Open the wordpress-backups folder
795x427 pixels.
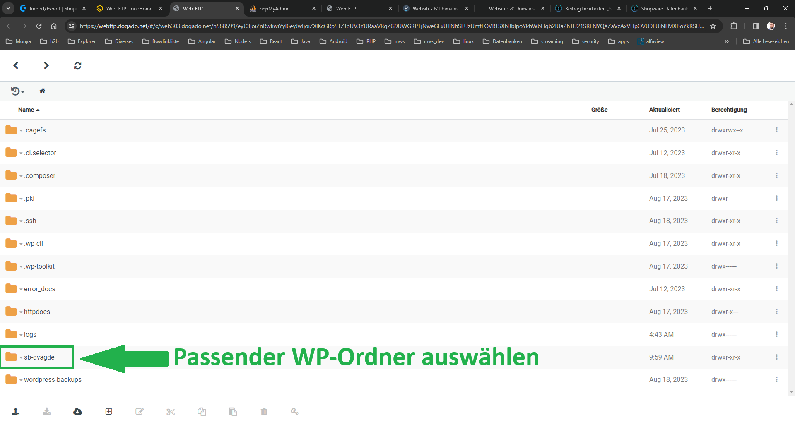coord(53,380)
